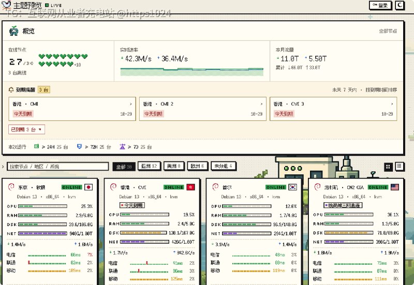This screenshot has width=414, height=285.
Task: Click the 联通 latency chart on 香港 node card
Action: pyautogui.click(x=149, y=271)
